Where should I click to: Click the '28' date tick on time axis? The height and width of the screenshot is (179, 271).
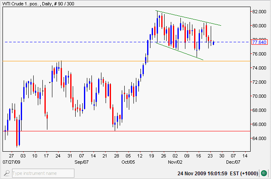point(117,156)
